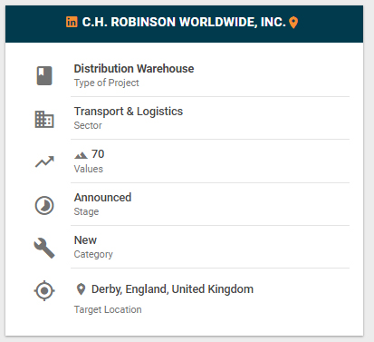374x342 pixels.
Task: Open Derby, England, United Kingdom location
Action: pyautogui.click(x=172, y=289)
